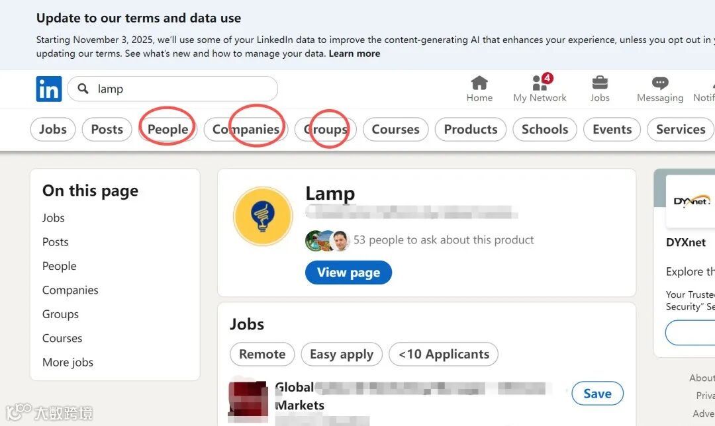The width and height of the screenshot is (715, 426).
Task: Click the search field containing lamp
Action: click(179, 89)
